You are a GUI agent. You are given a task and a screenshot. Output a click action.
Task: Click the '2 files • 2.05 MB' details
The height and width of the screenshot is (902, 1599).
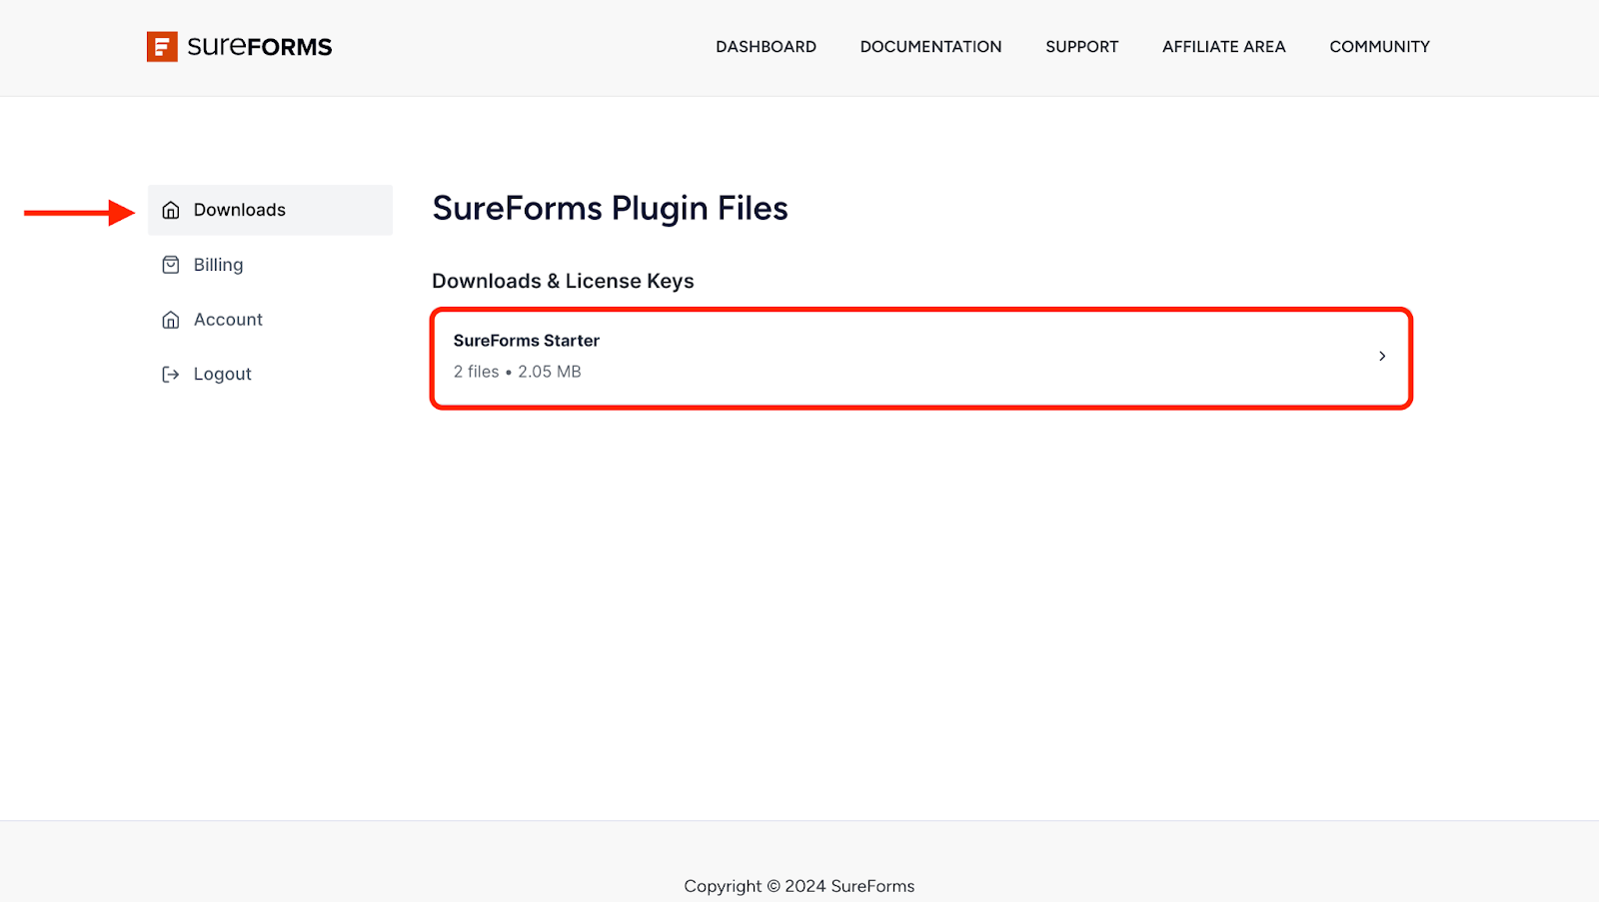517,372
